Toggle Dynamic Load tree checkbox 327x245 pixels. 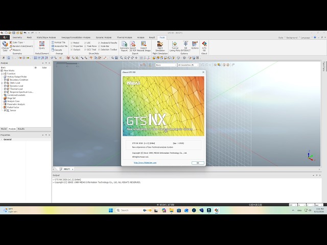tap(5, 86)
